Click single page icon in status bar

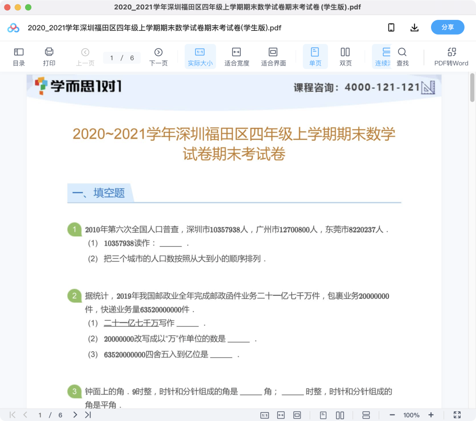click(x=324, y=415)
